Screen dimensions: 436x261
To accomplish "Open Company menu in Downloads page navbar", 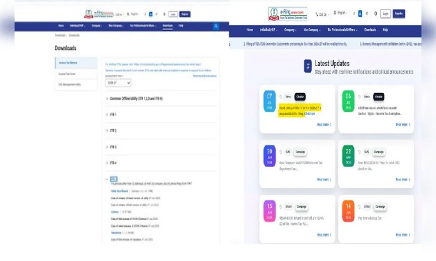I will pos(97,26).
